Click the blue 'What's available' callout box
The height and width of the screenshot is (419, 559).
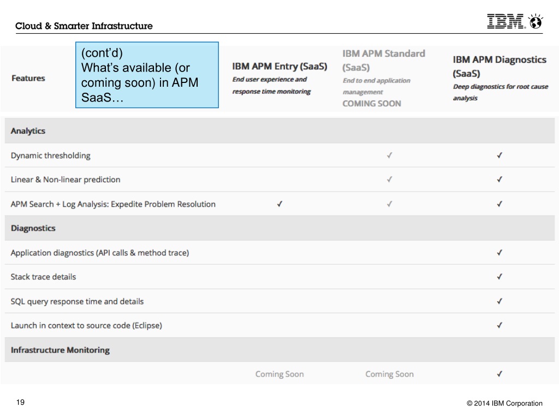click(x=147, y=75)
